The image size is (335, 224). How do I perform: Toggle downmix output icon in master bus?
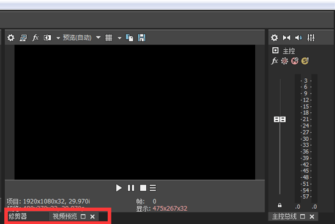286,38
